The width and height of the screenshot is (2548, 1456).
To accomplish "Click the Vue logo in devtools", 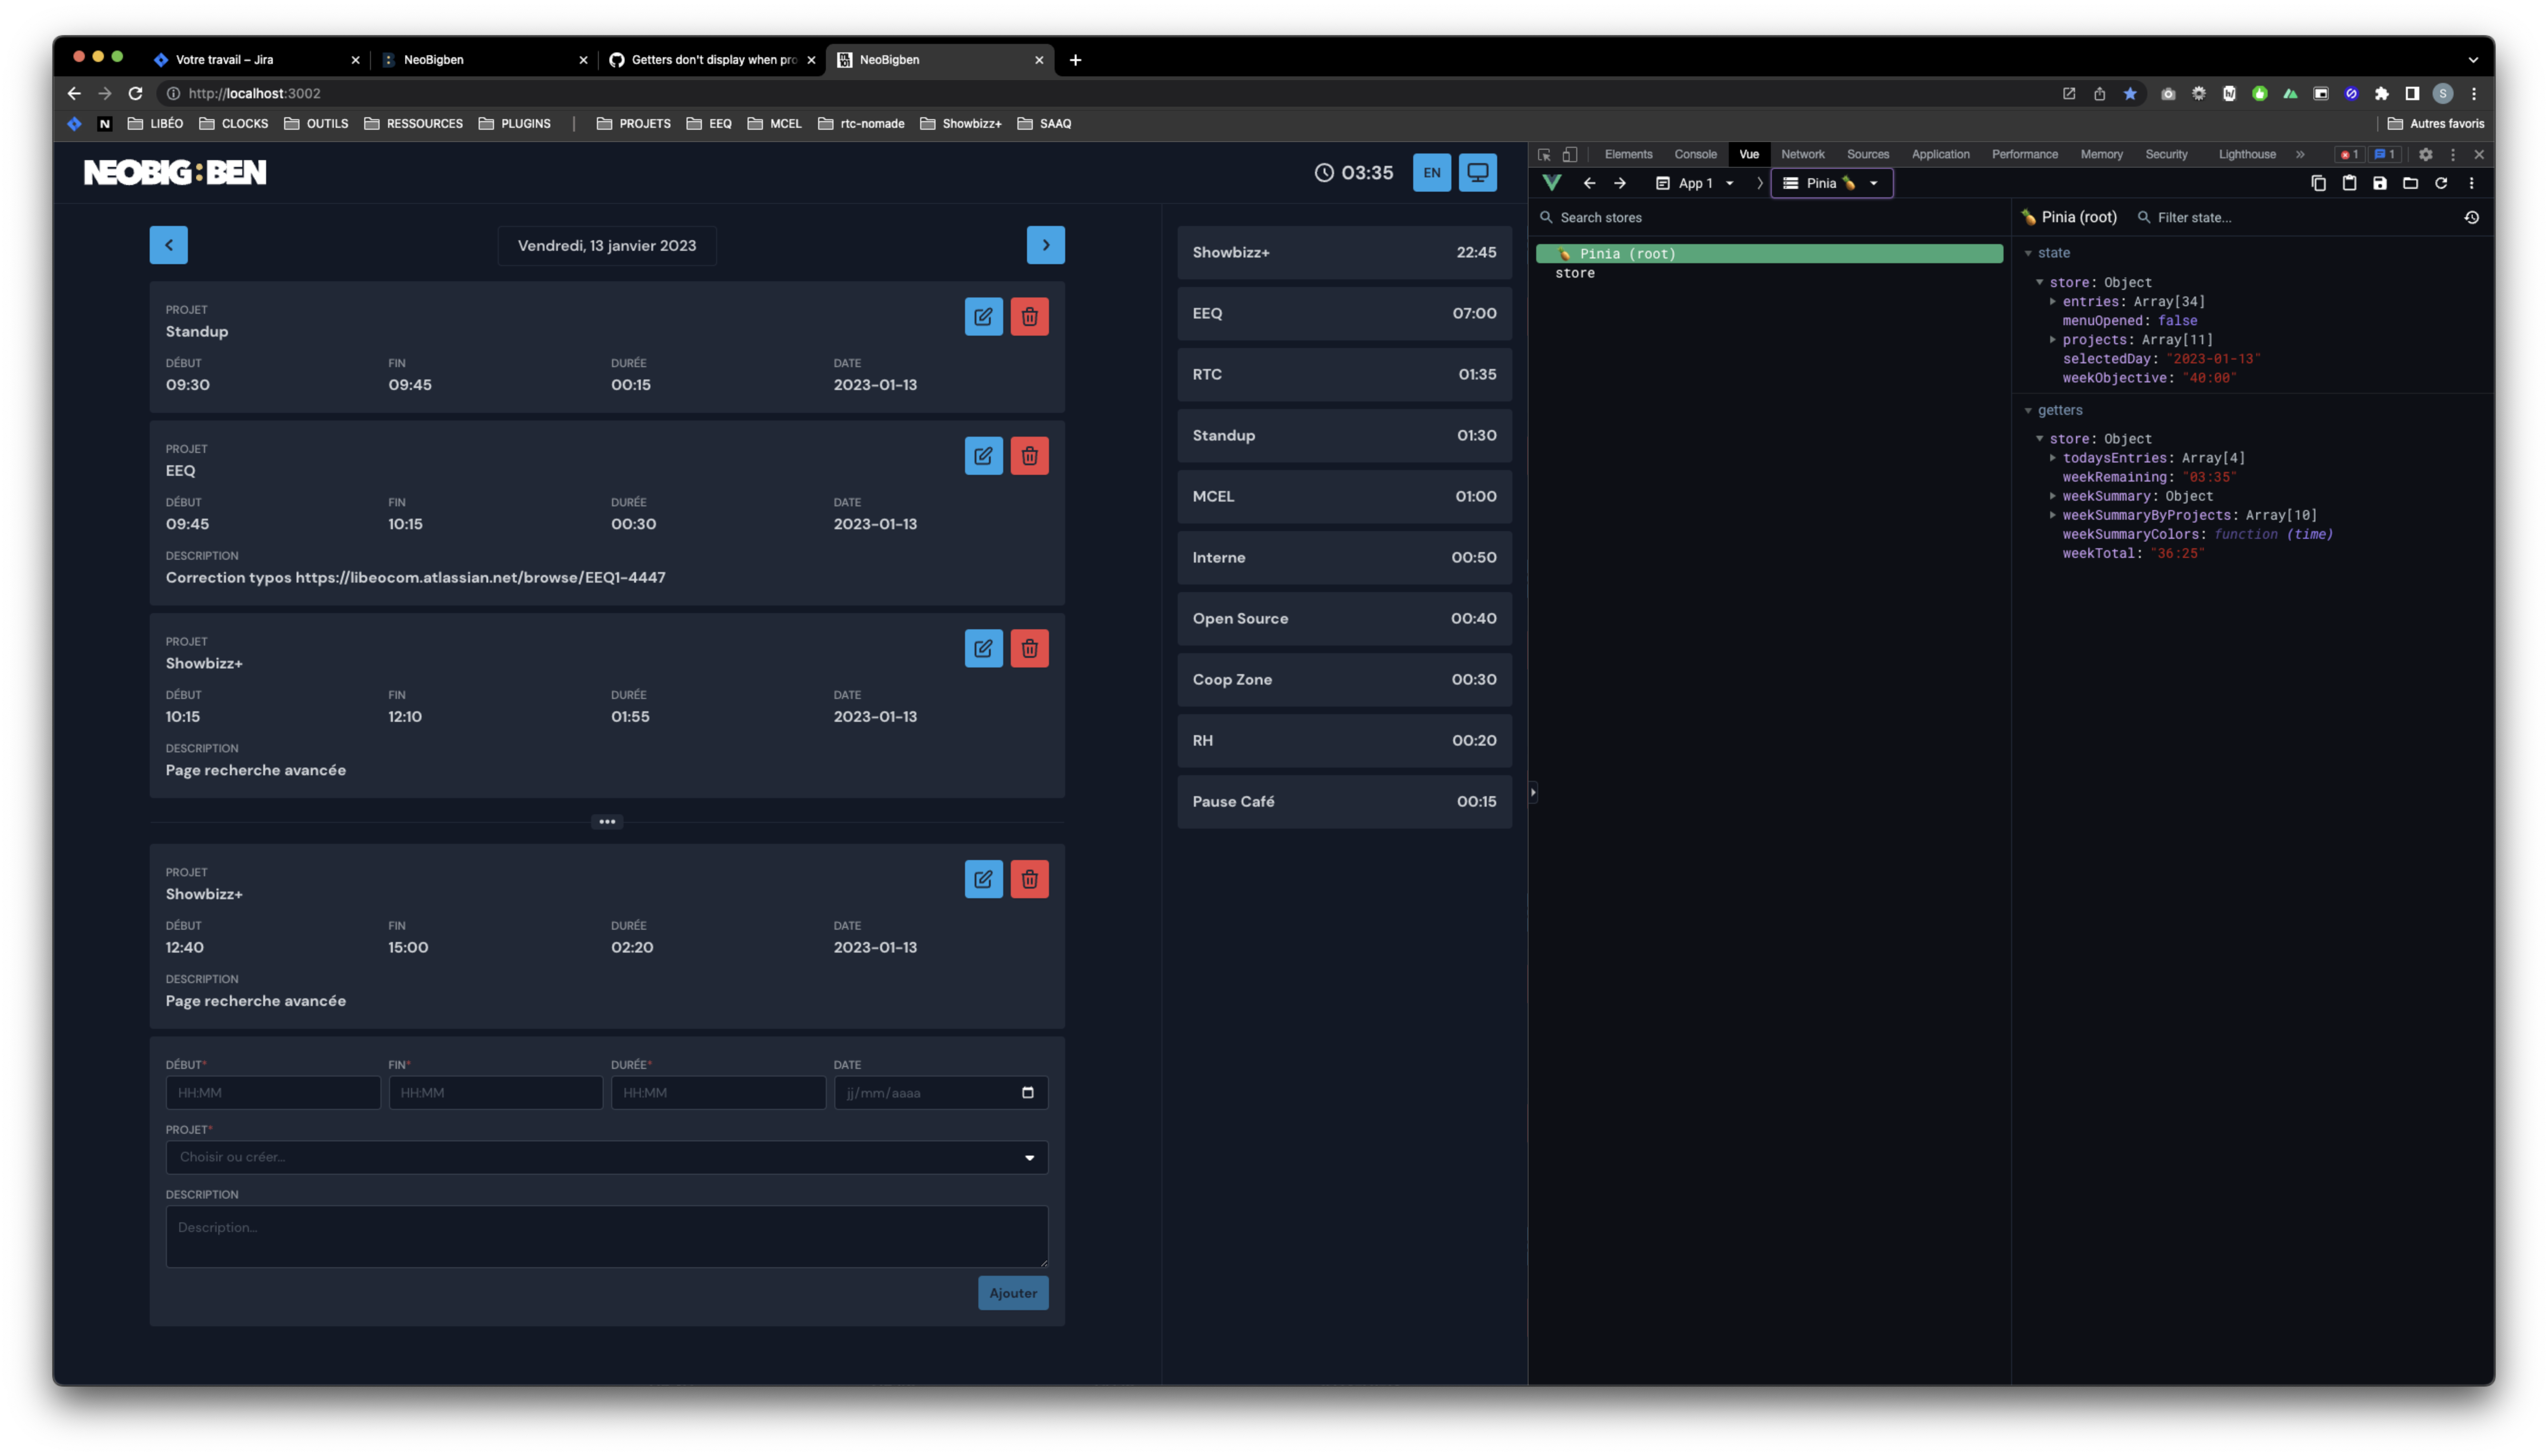I will click(x=1551, y=183).
